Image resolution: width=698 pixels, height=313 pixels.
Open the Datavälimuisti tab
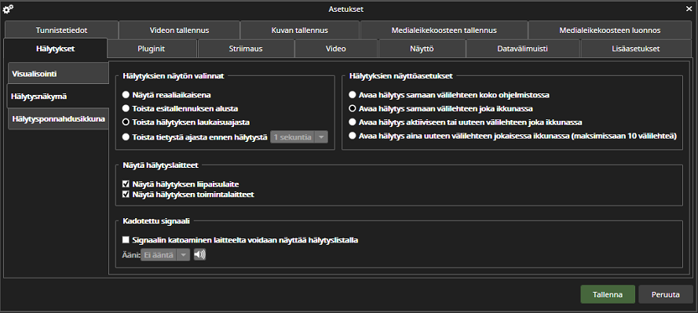[523, 49]
